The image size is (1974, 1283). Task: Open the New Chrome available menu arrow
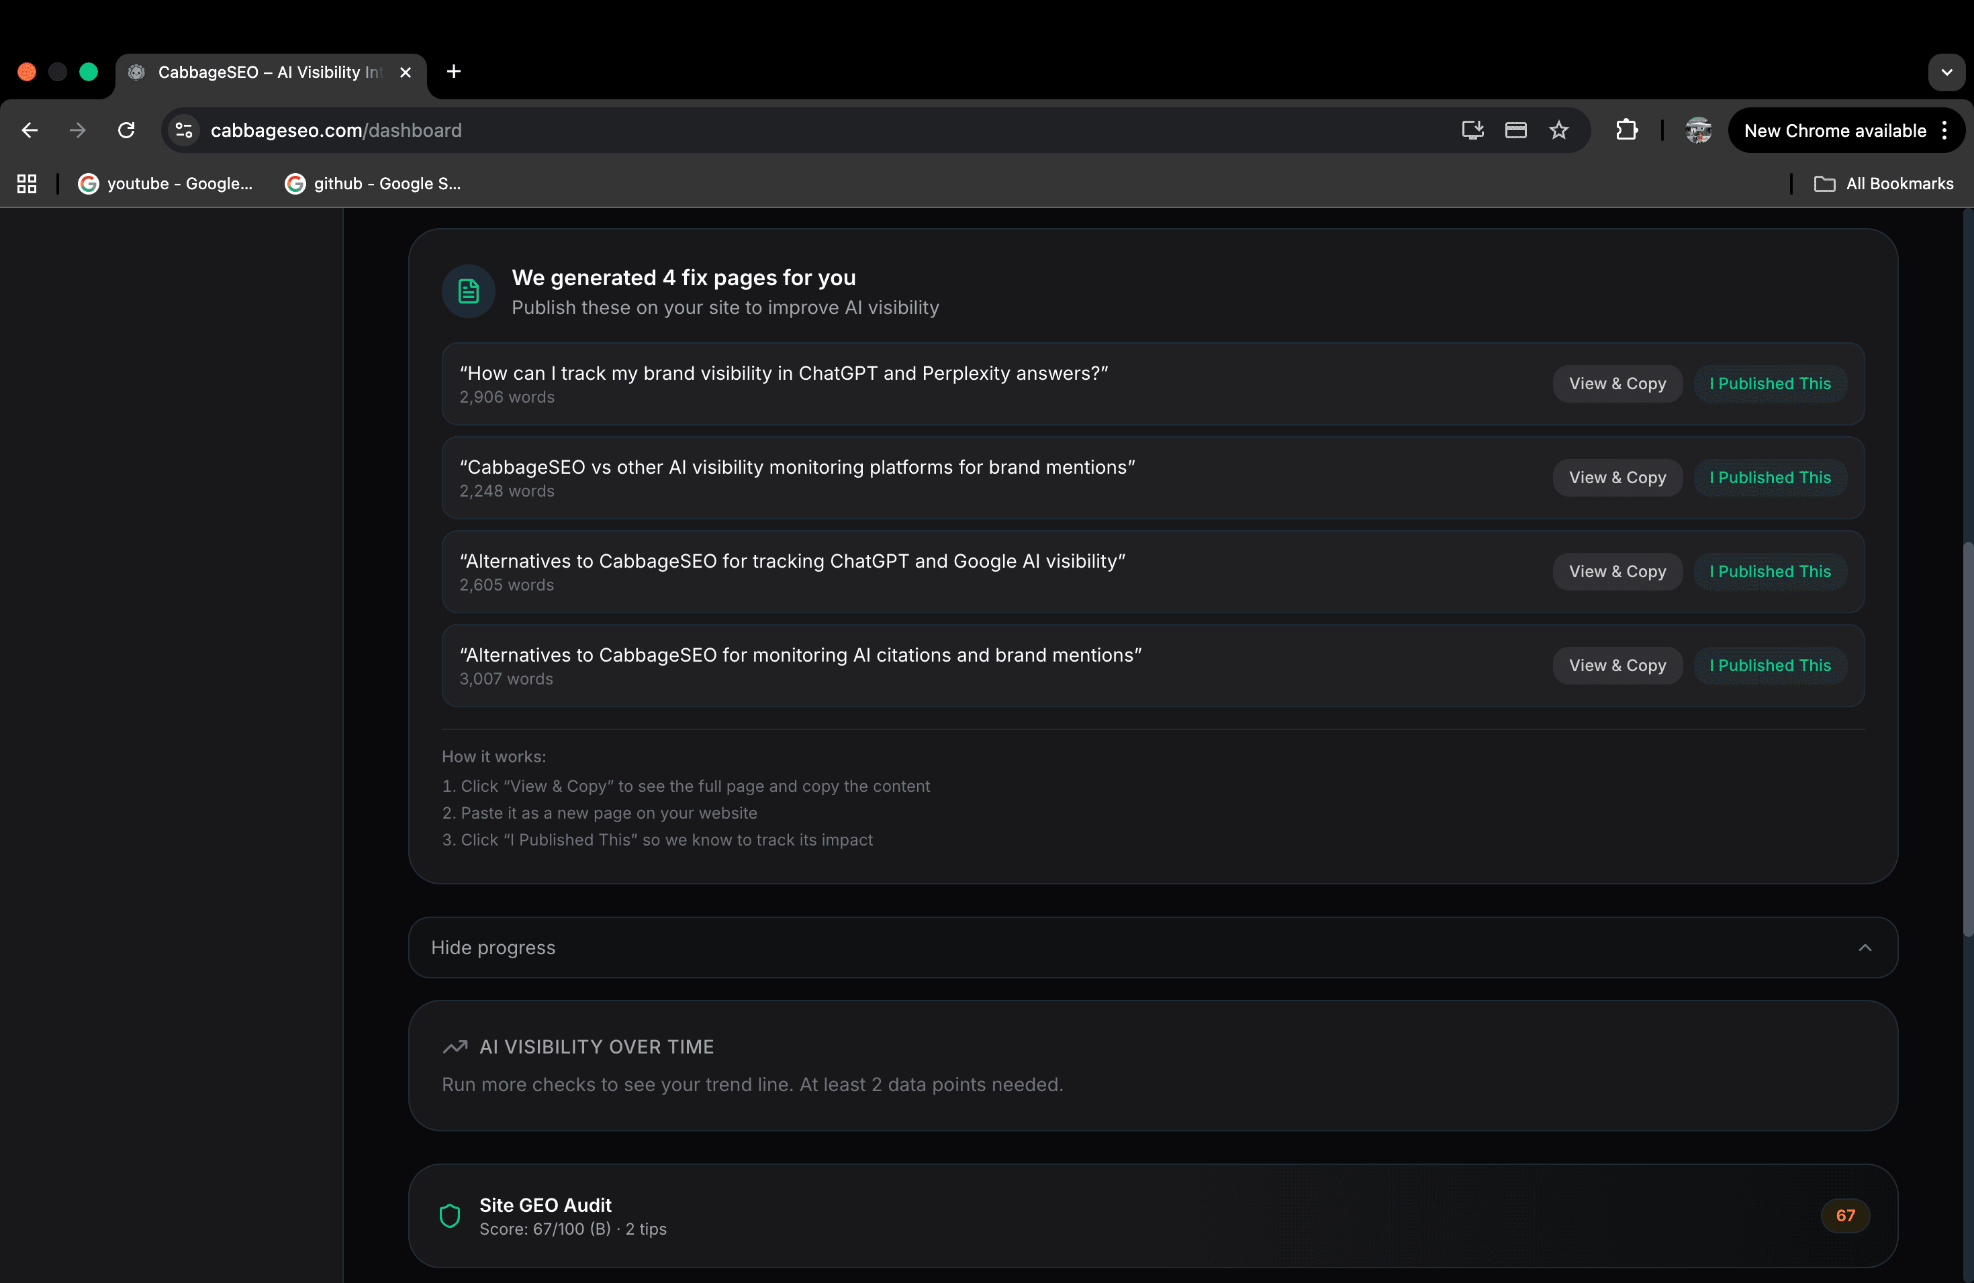(x=1945, y=130)
